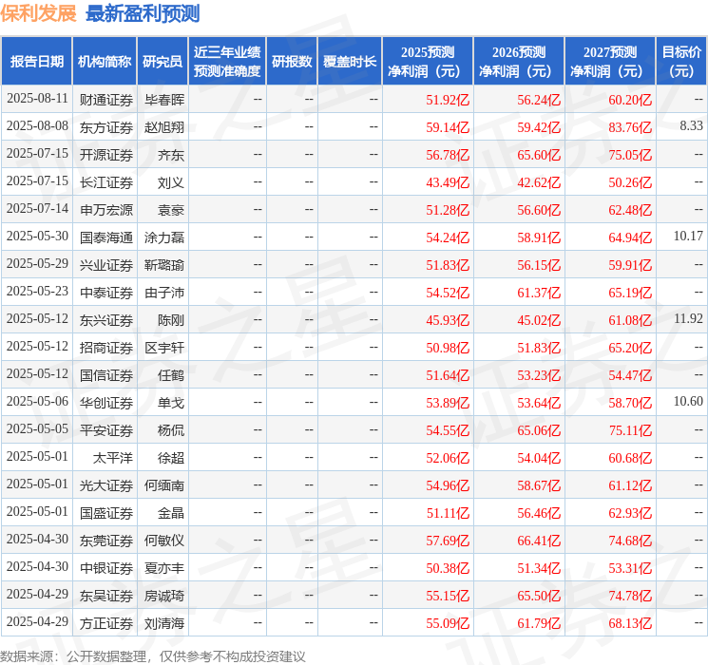Select the 光大证券 institution cell
This screenshot has height=665, width=708.
106,485
